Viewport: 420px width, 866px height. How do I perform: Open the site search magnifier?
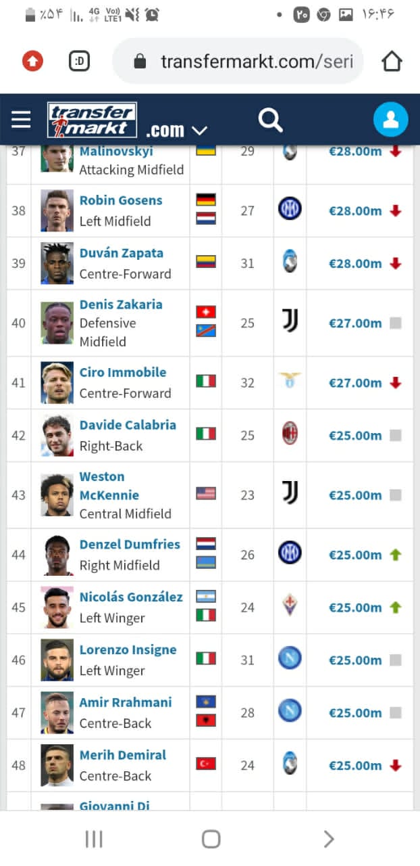(270, 120)
